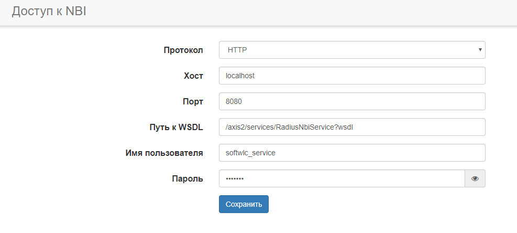
Task: Click the Протокол dropdown arrow
Action: point(480,50)
